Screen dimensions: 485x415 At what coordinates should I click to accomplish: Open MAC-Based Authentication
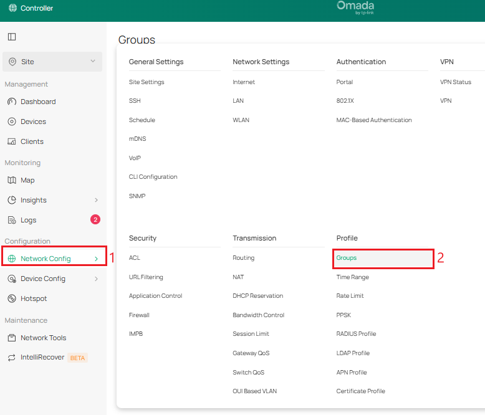click(374, 120)
